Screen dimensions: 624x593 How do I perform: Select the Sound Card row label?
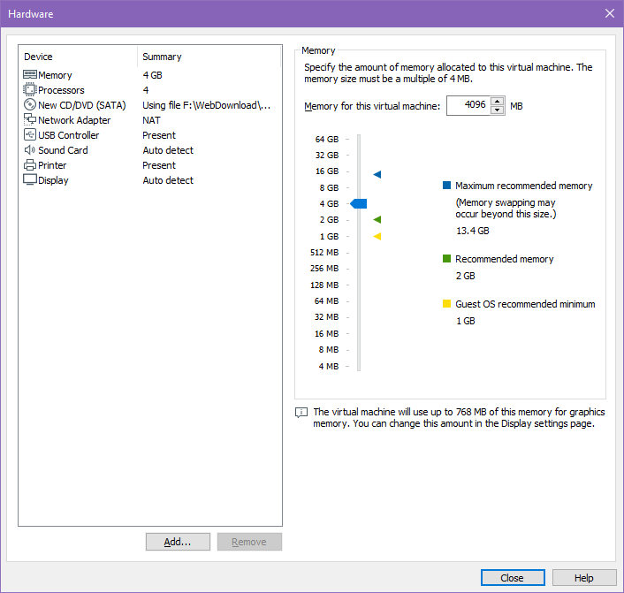(x=63, y=150)
